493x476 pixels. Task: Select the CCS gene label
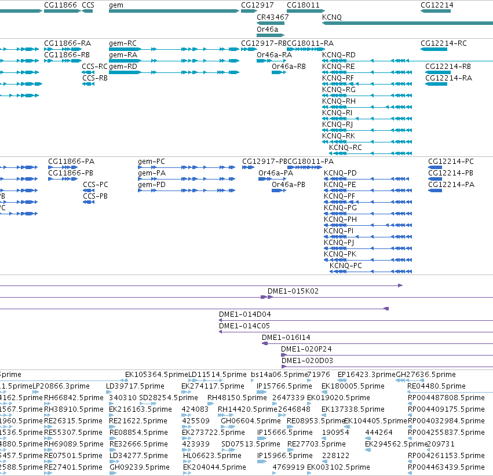[x=88, y=5]
